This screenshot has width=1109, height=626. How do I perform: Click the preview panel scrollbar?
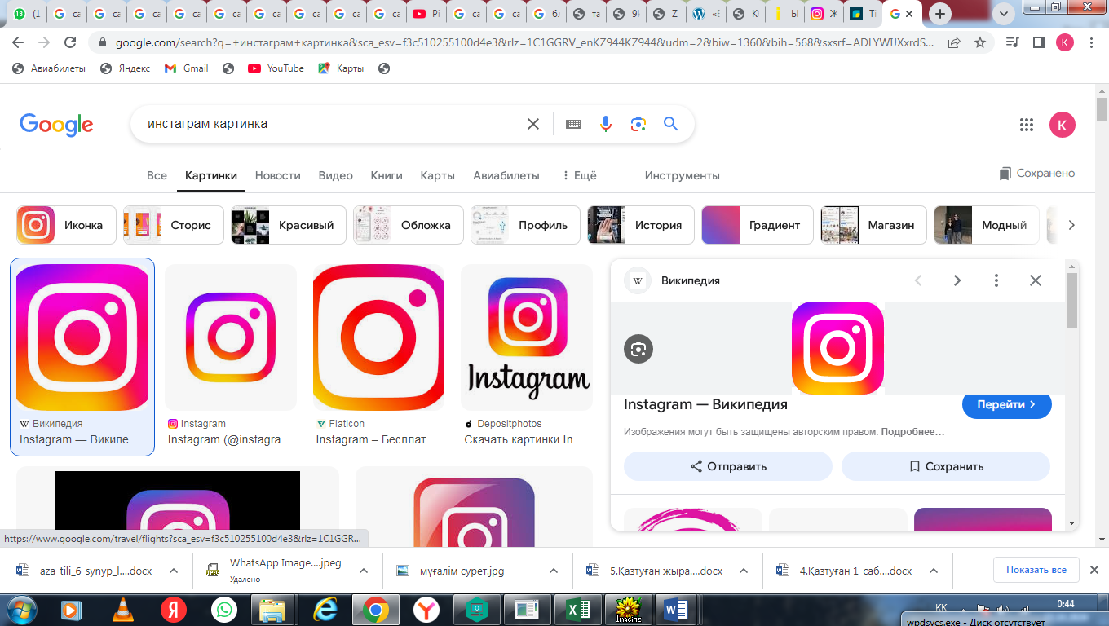click(1072, 302)
